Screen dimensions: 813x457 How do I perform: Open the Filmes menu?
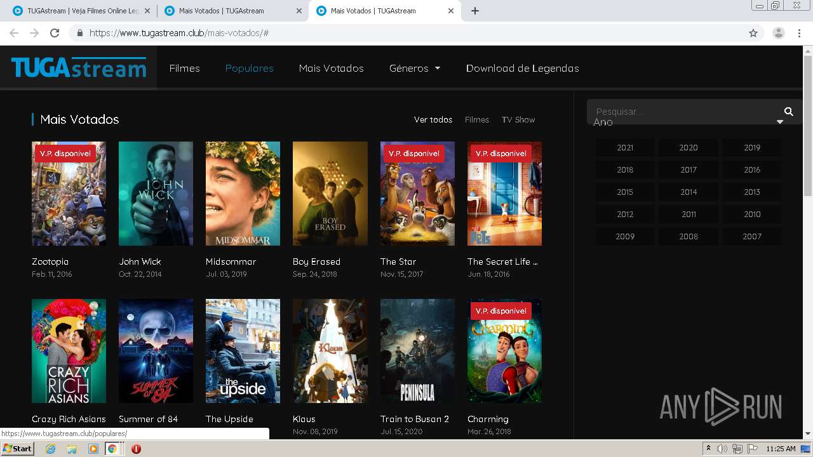185,68
